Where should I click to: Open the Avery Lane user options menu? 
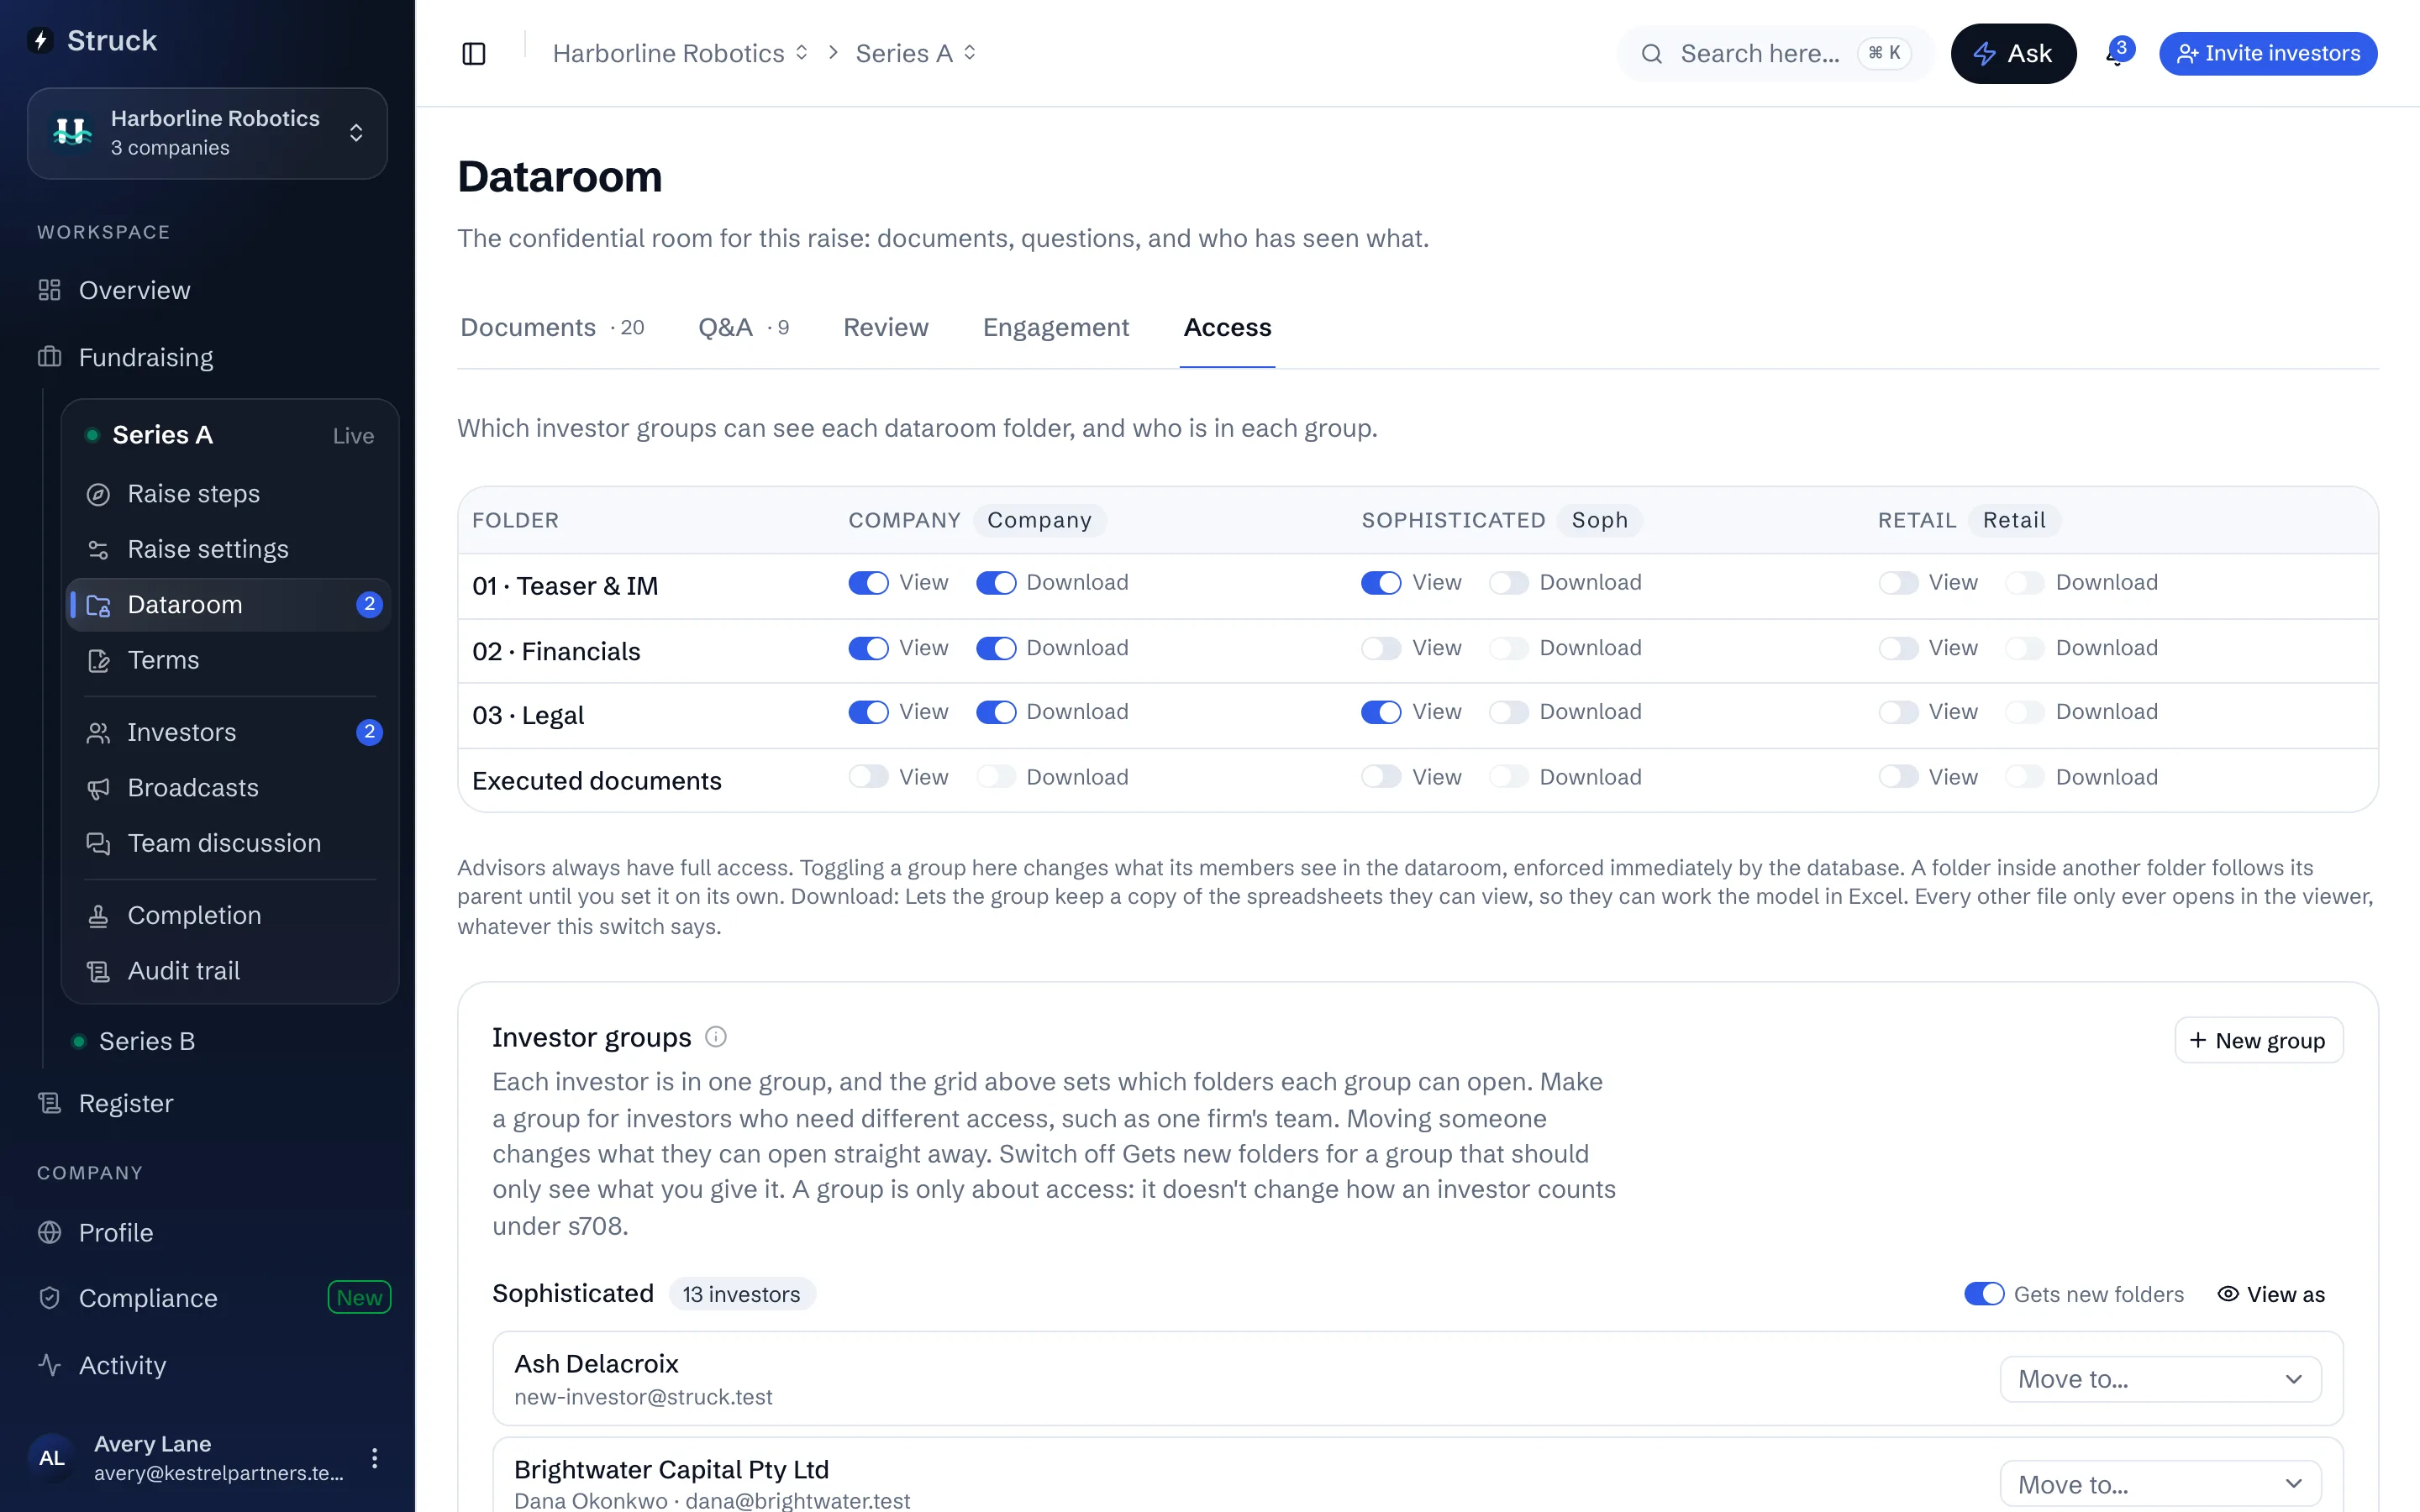(x=375, y=1458)
